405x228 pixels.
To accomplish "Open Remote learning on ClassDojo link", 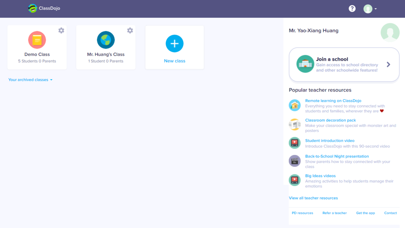I will point(333,101).
